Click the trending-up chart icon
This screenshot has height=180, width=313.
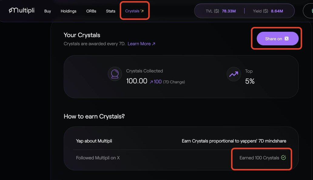point(234,74)
